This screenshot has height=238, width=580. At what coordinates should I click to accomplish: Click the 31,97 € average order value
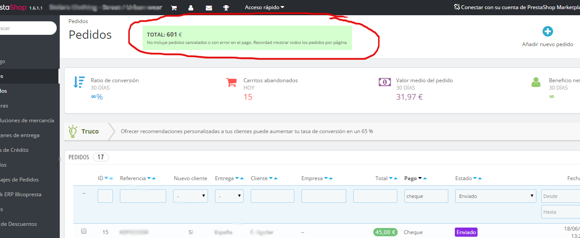(409, 97)
